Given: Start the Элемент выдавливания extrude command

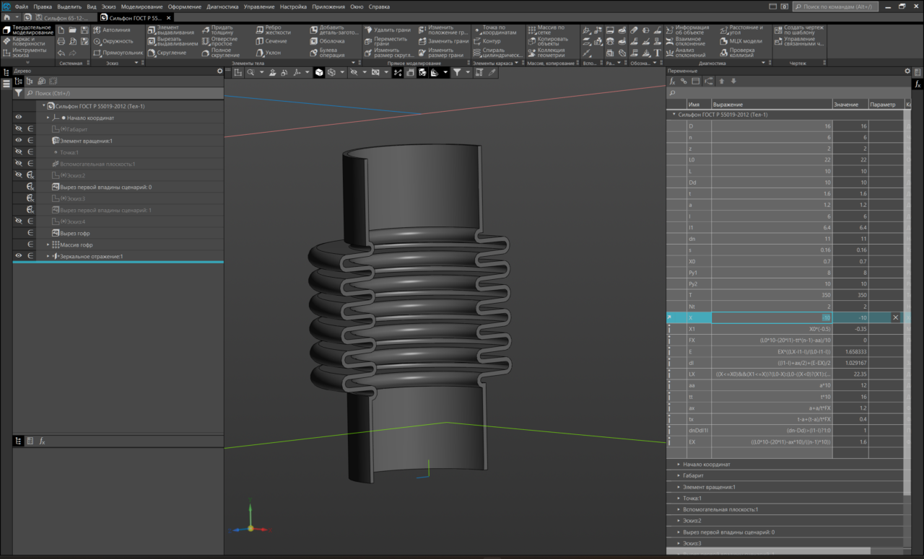Looking at the screenshot, I should point(170,30).
